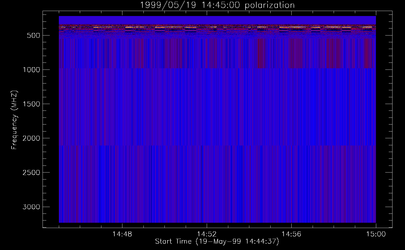This screenshot has height=250, width=405.
Task: Click the plot title '1999/05/19 14:45:00 polarization'
Action: pyautogui.click(x=217, y=5)
